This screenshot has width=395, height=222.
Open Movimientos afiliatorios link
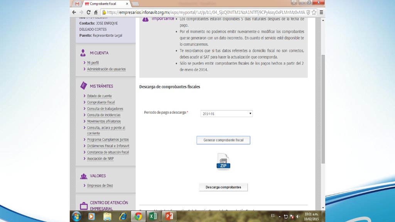[x=104, y=121]
